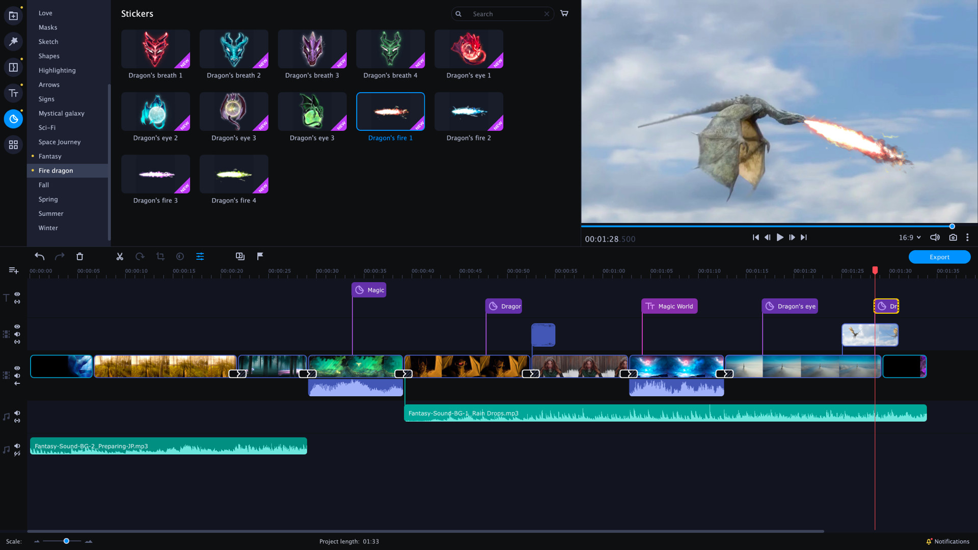Add a marker with the flag icon
978x550 pixels.
pyautogui.click(x=260, y=256)
